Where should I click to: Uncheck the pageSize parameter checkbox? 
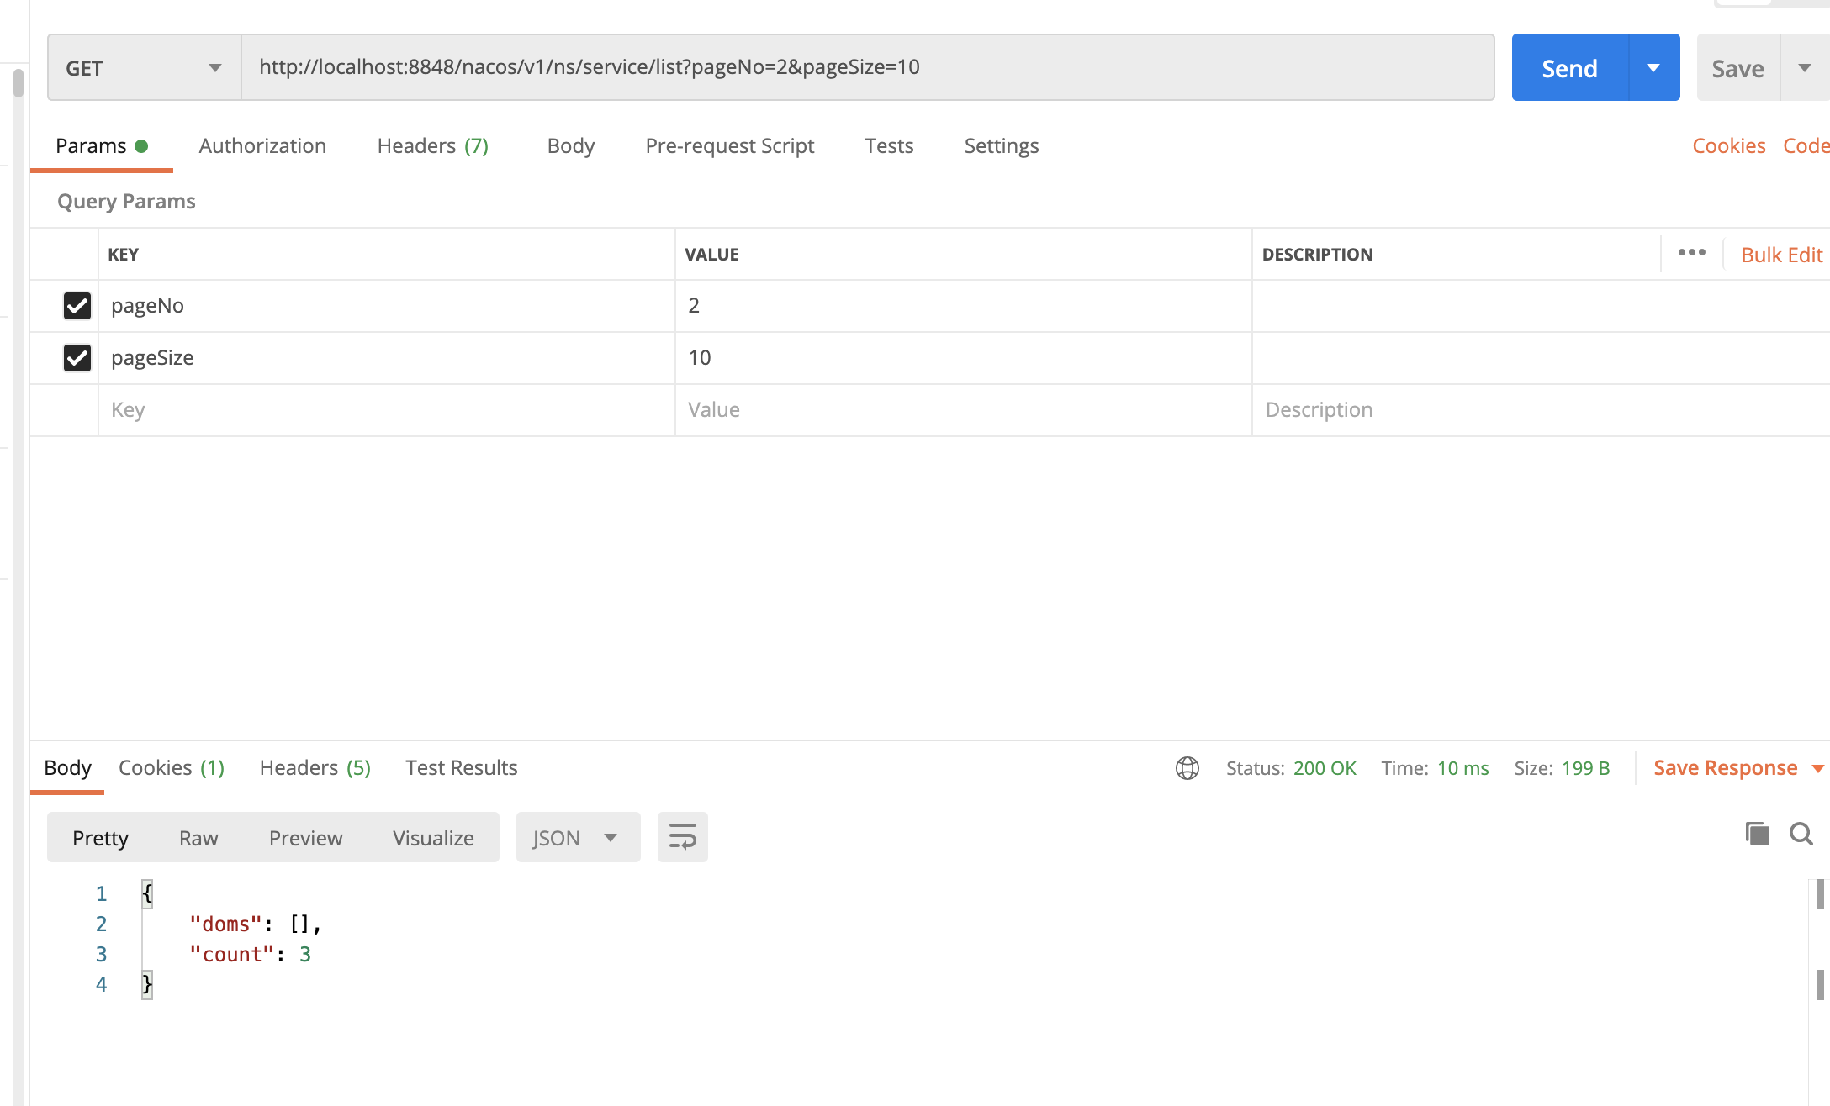pyautogui.click(x=77, y=358)
